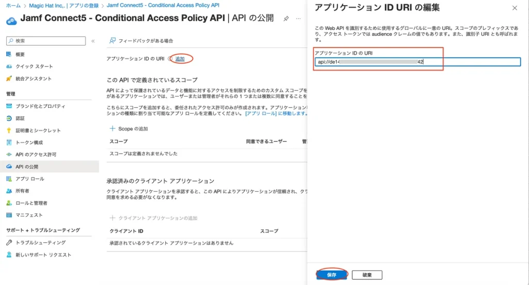Select the 所有者 menu item
Viewport: 529px width, 285px height.
pos(22,191)
